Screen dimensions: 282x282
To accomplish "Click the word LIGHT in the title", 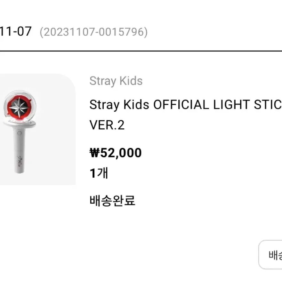I will [x=231, y=105].
